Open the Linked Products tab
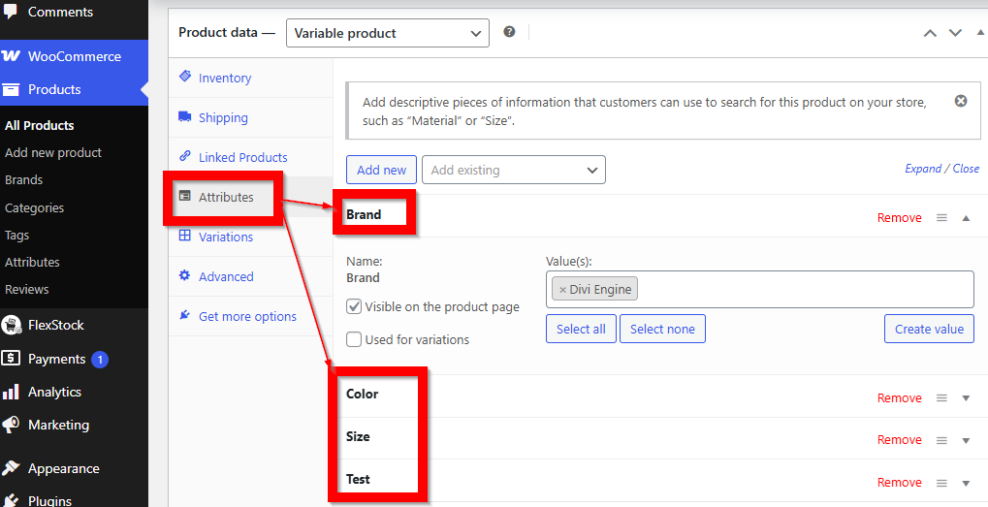 tap(251, 157)
